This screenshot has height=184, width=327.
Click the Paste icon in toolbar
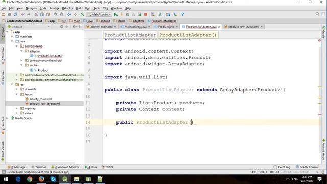[48, 15]
